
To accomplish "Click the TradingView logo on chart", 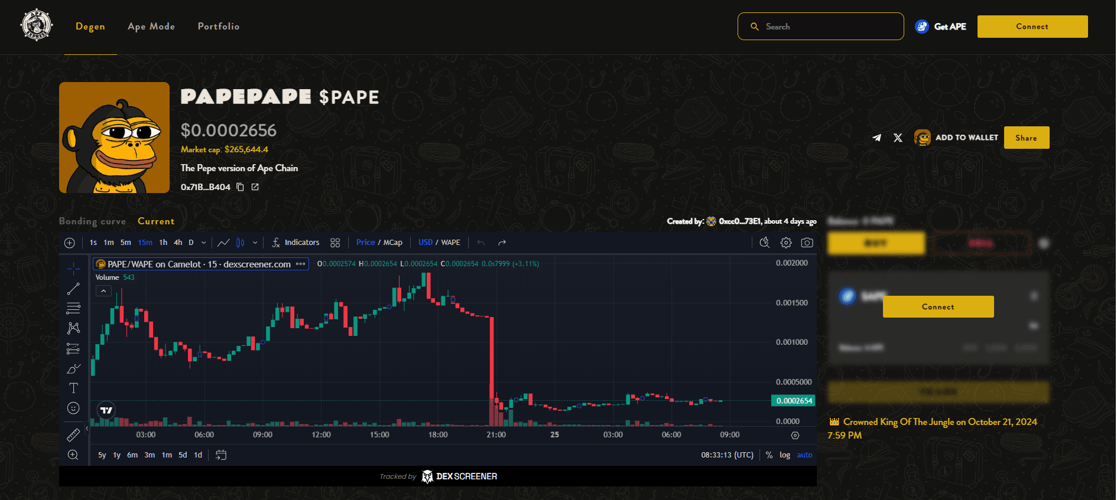I will (x=106, y=410).
